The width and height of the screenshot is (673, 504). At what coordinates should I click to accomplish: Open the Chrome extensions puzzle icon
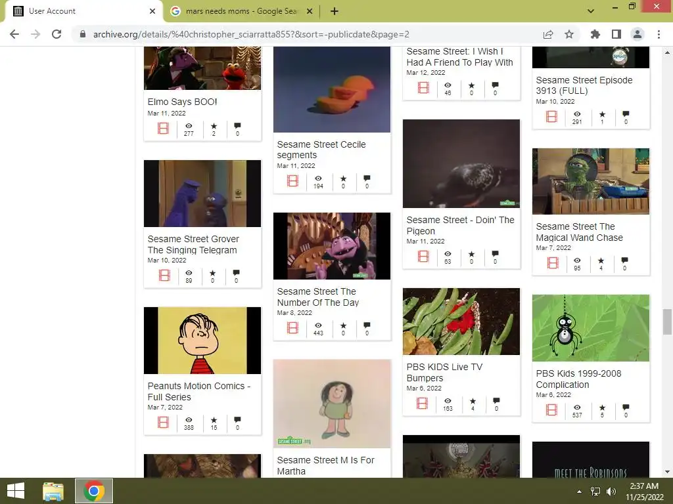click(595, 34)
